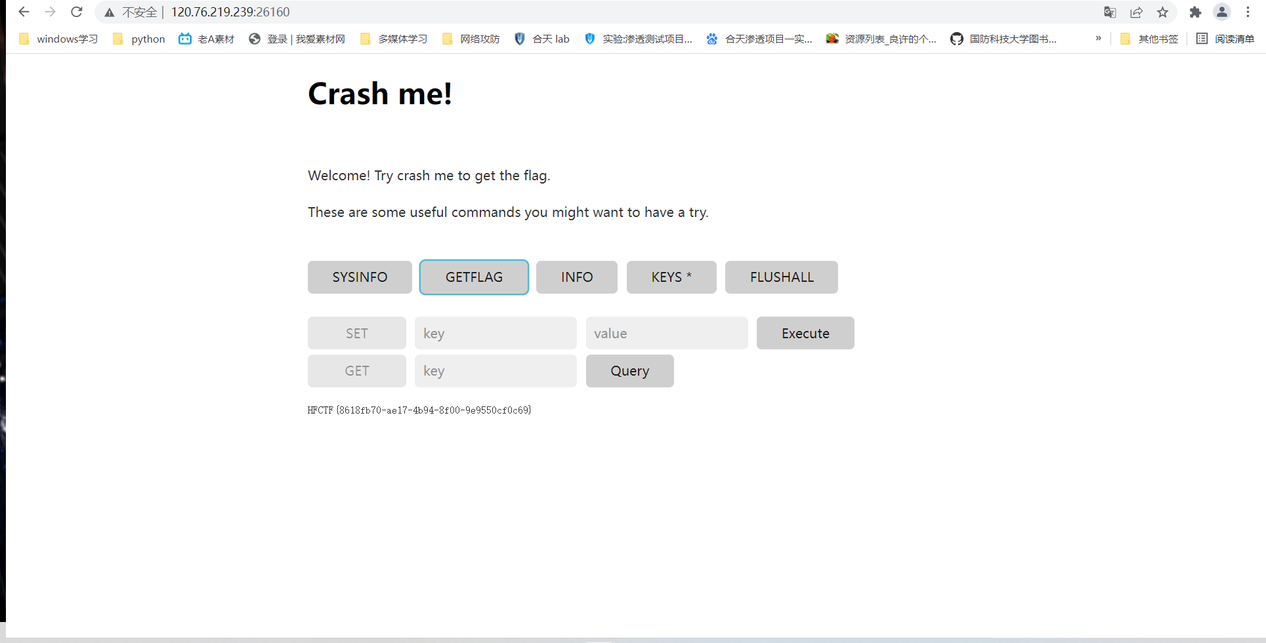Click the GET label field

click(357, 371)
